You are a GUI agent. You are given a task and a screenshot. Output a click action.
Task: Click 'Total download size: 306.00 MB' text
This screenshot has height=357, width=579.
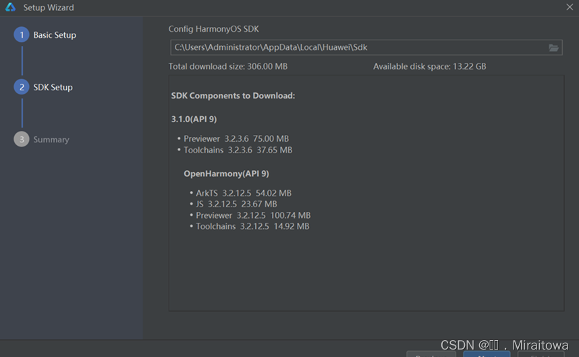(x=228, y=66)
